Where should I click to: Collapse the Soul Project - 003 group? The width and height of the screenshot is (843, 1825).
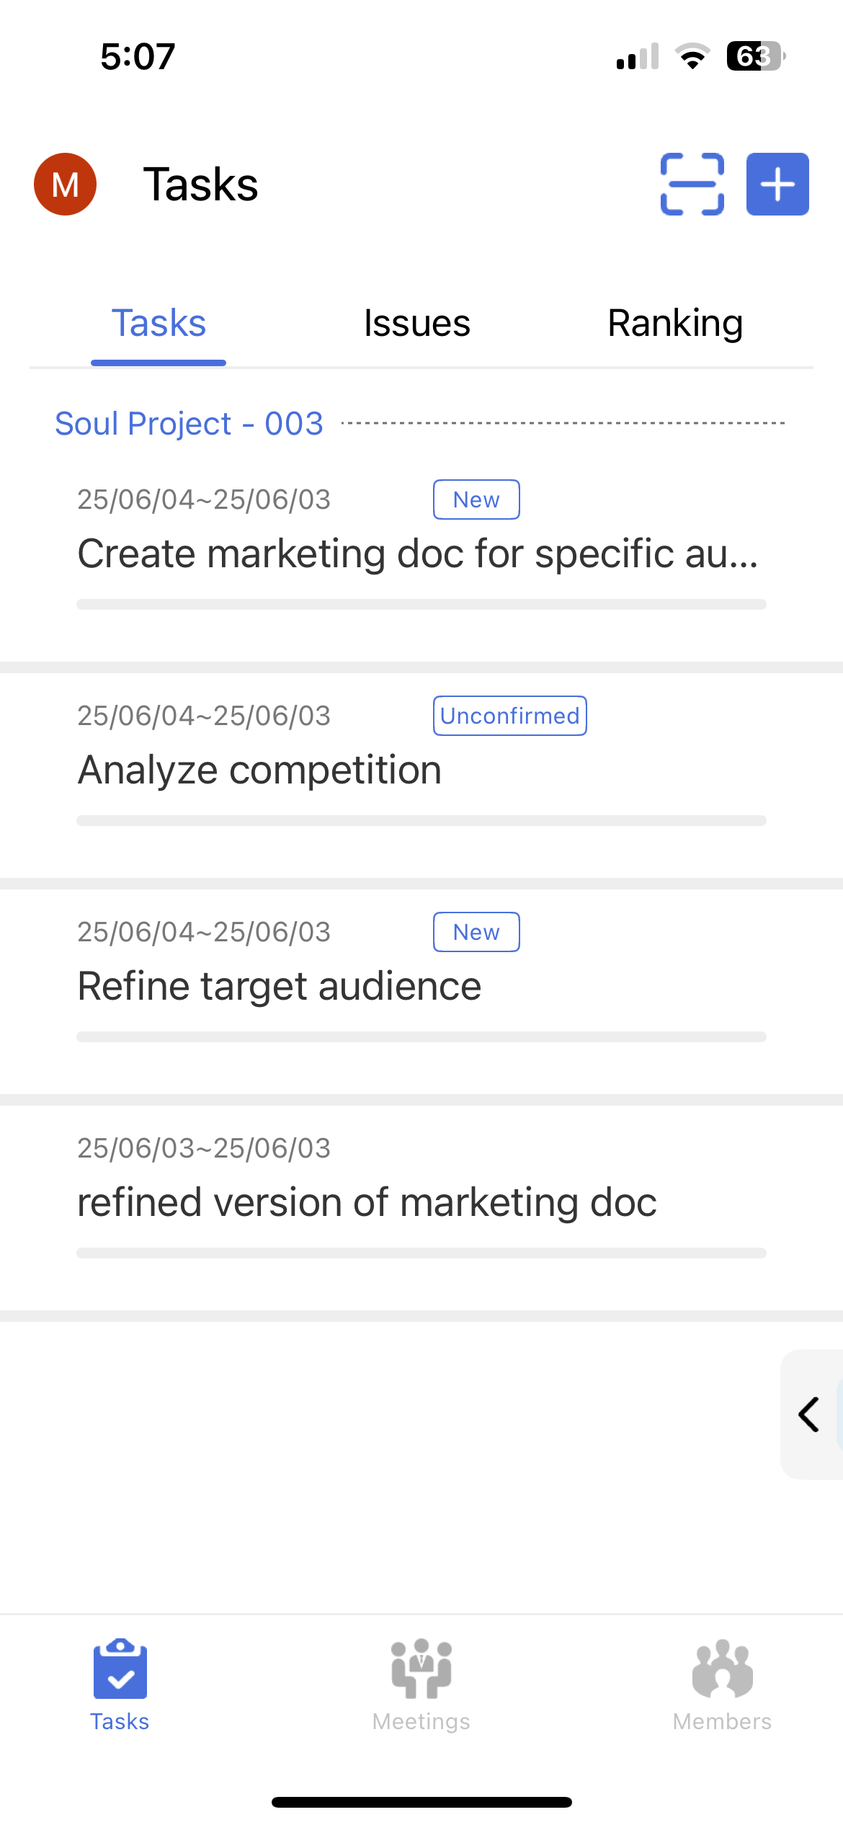pyautogui.click(x=189, y=423)
